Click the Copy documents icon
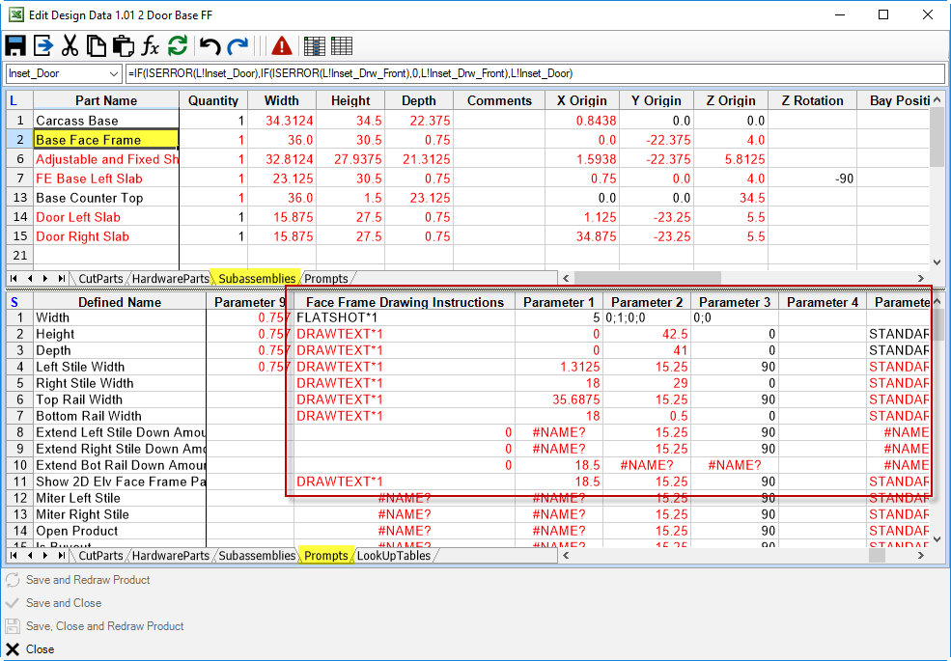 click(x=96, y=46)
